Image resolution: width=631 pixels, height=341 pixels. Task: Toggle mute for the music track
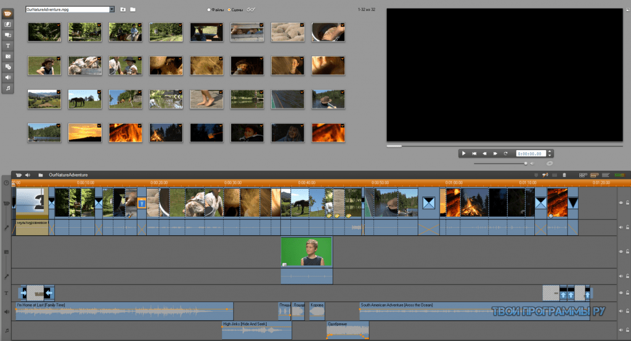tap(621, 330)
